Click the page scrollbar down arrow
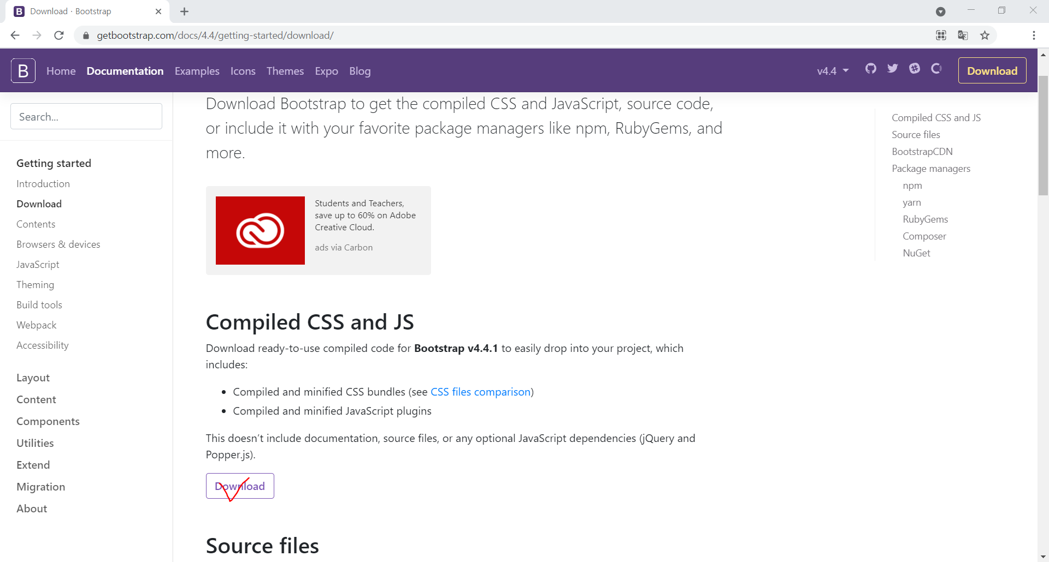1049x562 pixels. coord(1043,557)
